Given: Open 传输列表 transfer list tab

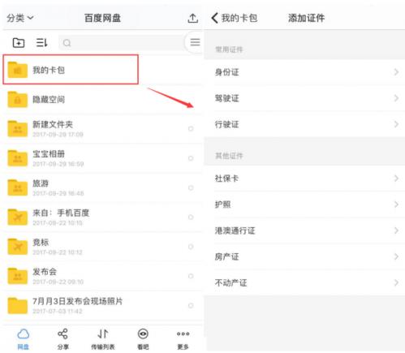Looking at the screenshot, I should (x=103, y=339).
